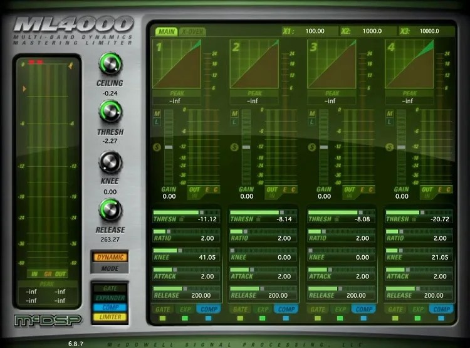The width and height of the screenshot is (470, 348).
Task: Click band 2 dynamics curve display
Action: [x=254, y=64]
